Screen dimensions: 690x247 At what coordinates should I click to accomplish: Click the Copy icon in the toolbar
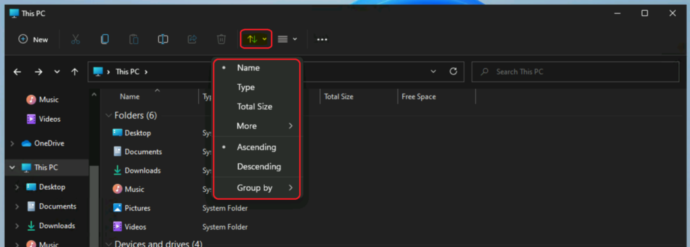pyautogui.click(x=104, y=40)
